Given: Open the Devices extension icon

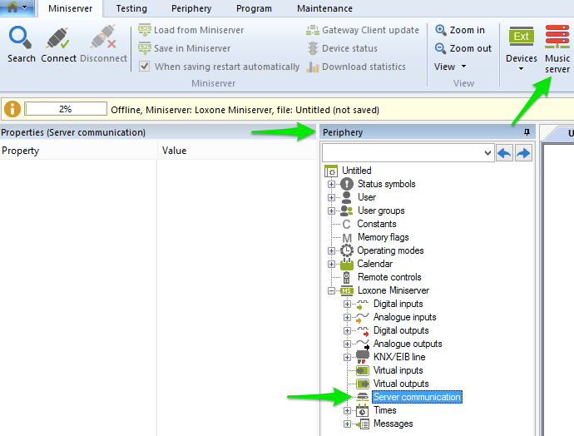Looking at the screenshot, I should click(522, 38).
